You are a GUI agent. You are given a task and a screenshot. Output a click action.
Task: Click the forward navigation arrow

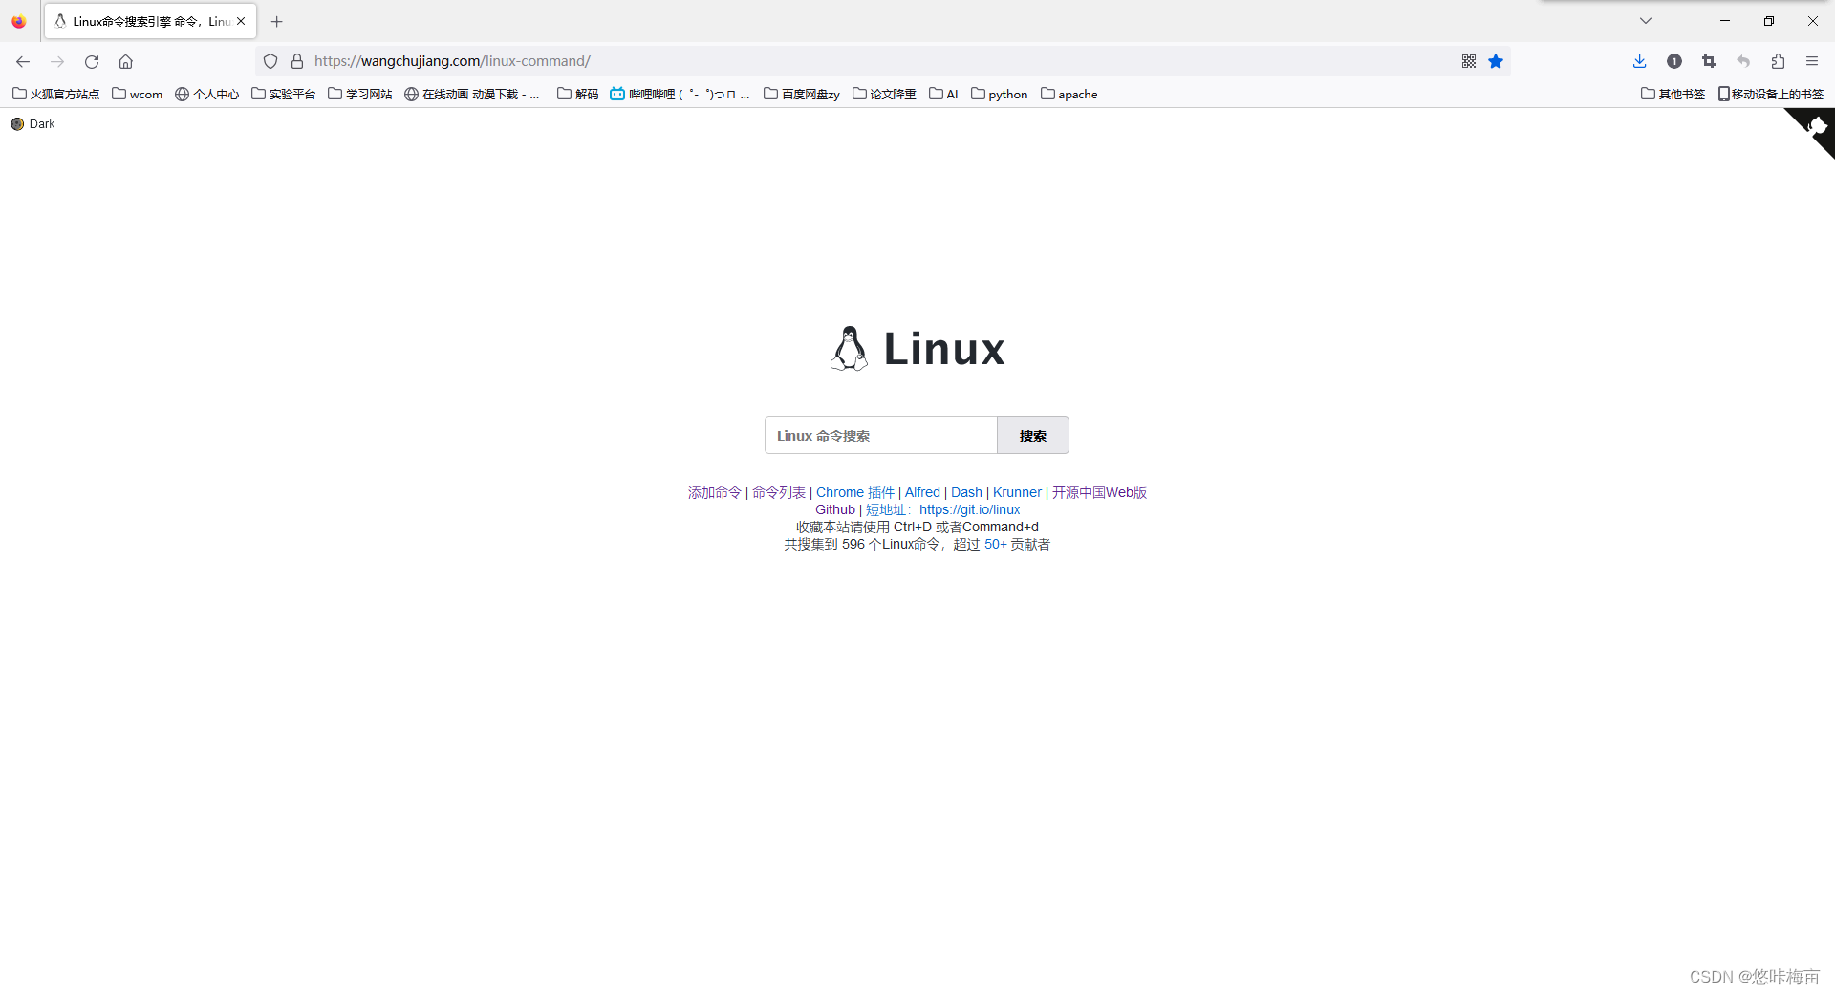[x=57, y=61]
